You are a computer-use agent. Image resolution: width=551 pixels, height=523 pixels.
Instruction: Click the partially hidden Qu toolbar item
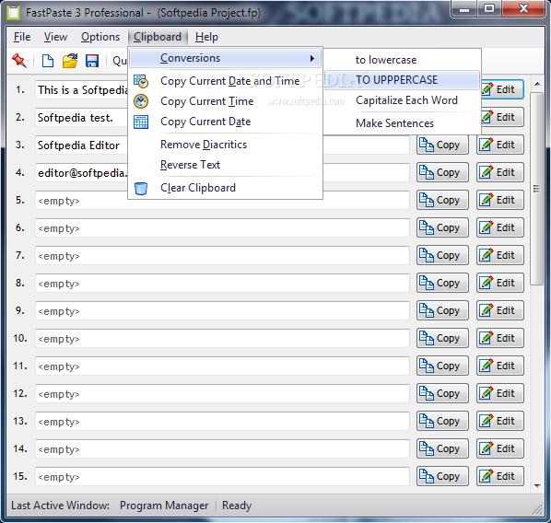coord(120,61)
